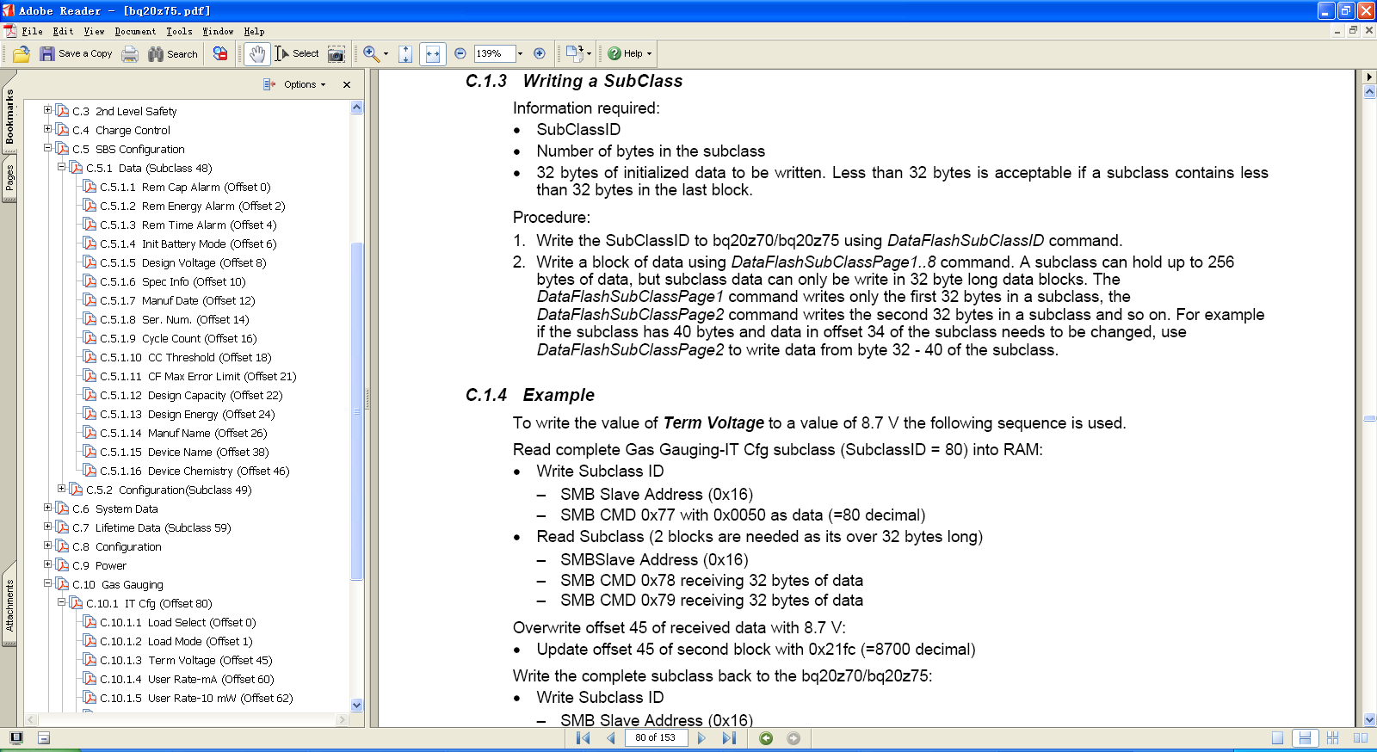Expand the C.3 2nd Level Safety bookmark
Screen dimensions: 1377x752
[48, 110]
